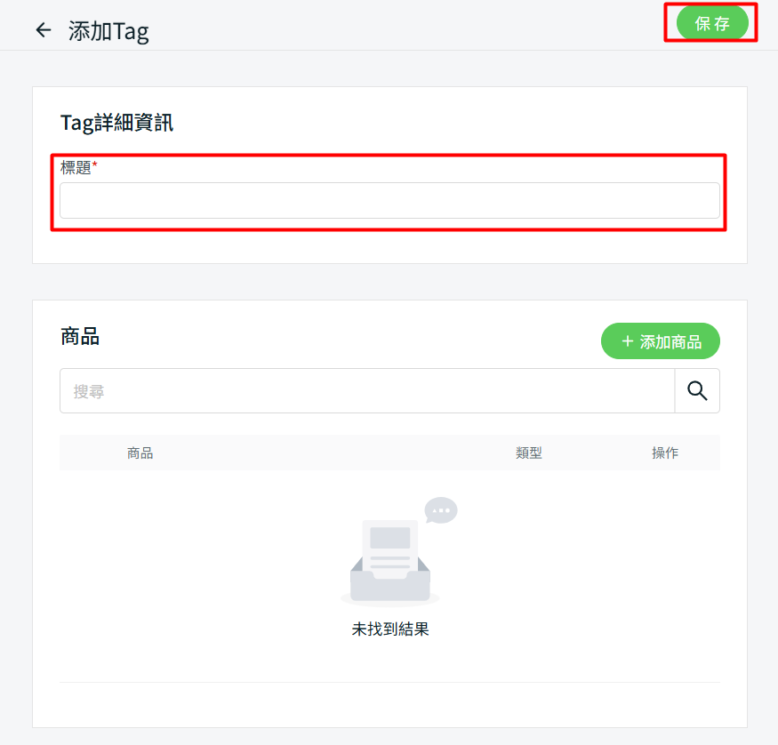Image resolution: width=778 pixels, height=745 pixels.
Task: Focus the 標題 text input field
Action: click(389, 200)
